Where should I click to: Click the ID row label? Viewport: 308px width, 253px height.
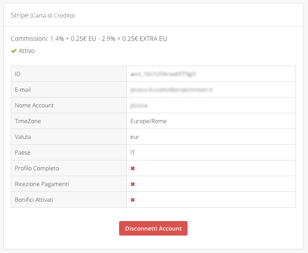pos(18,74)
